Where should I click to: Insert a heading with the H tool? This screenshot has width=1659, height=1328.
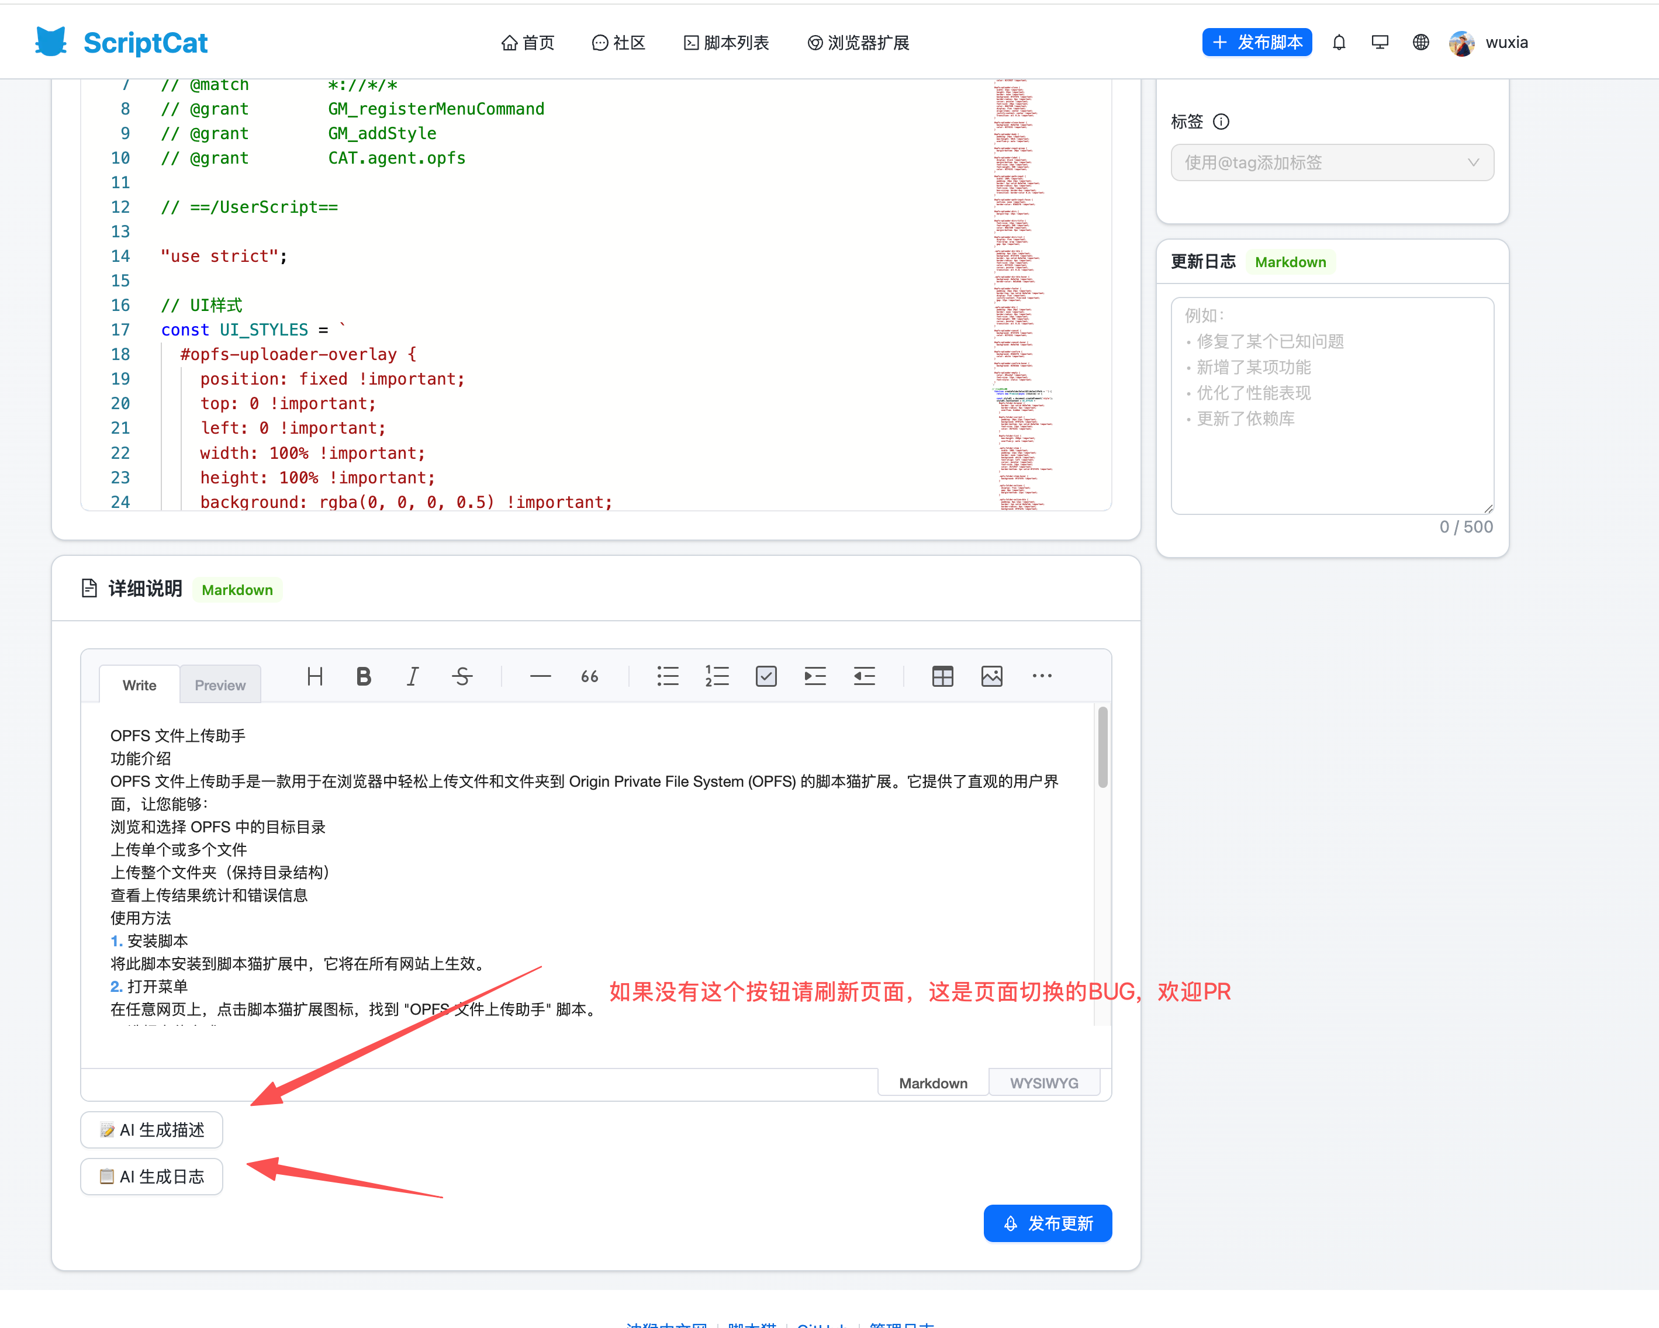314,676
